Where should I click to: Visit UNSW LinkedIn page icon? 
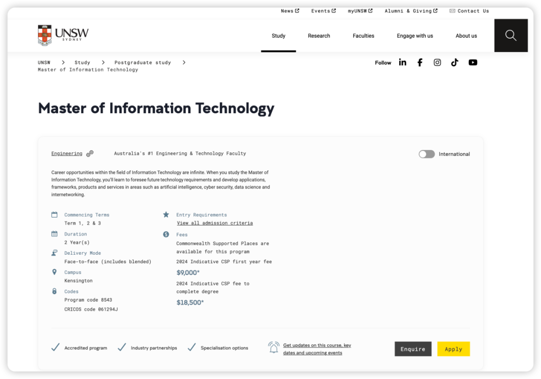point(403,62)
